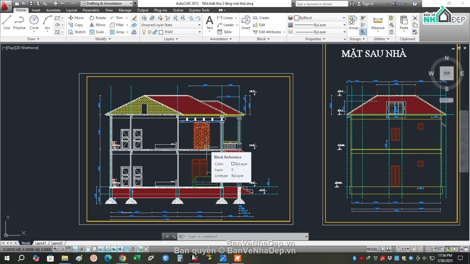Choose the Circle tool
The width and height of the screenshot is (470, 264).
[34, 22]
